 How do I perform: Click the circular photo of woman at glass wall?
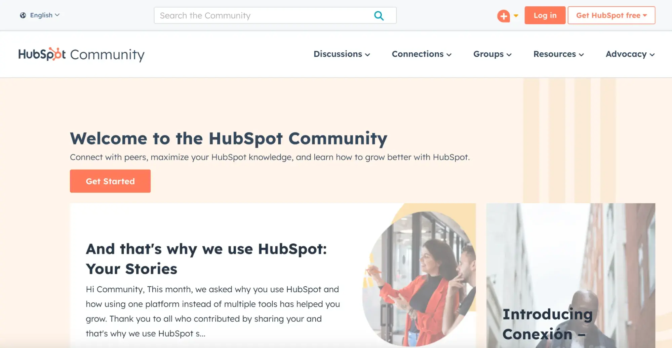[419, 278]
